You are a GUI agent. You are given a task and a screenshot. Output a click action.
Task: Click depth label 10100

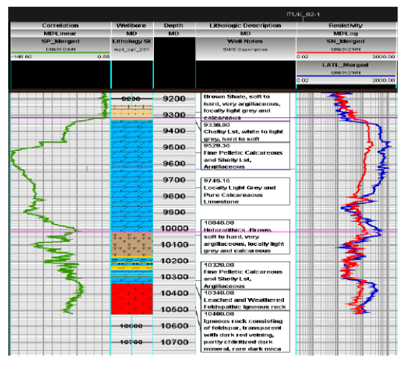pyautogui.click(x=174, y=244)
